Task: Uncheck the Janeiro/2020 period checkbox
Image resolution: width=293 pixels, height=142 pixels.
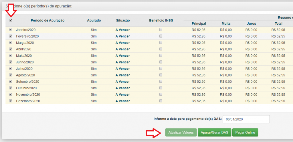Action: [11, 29]
